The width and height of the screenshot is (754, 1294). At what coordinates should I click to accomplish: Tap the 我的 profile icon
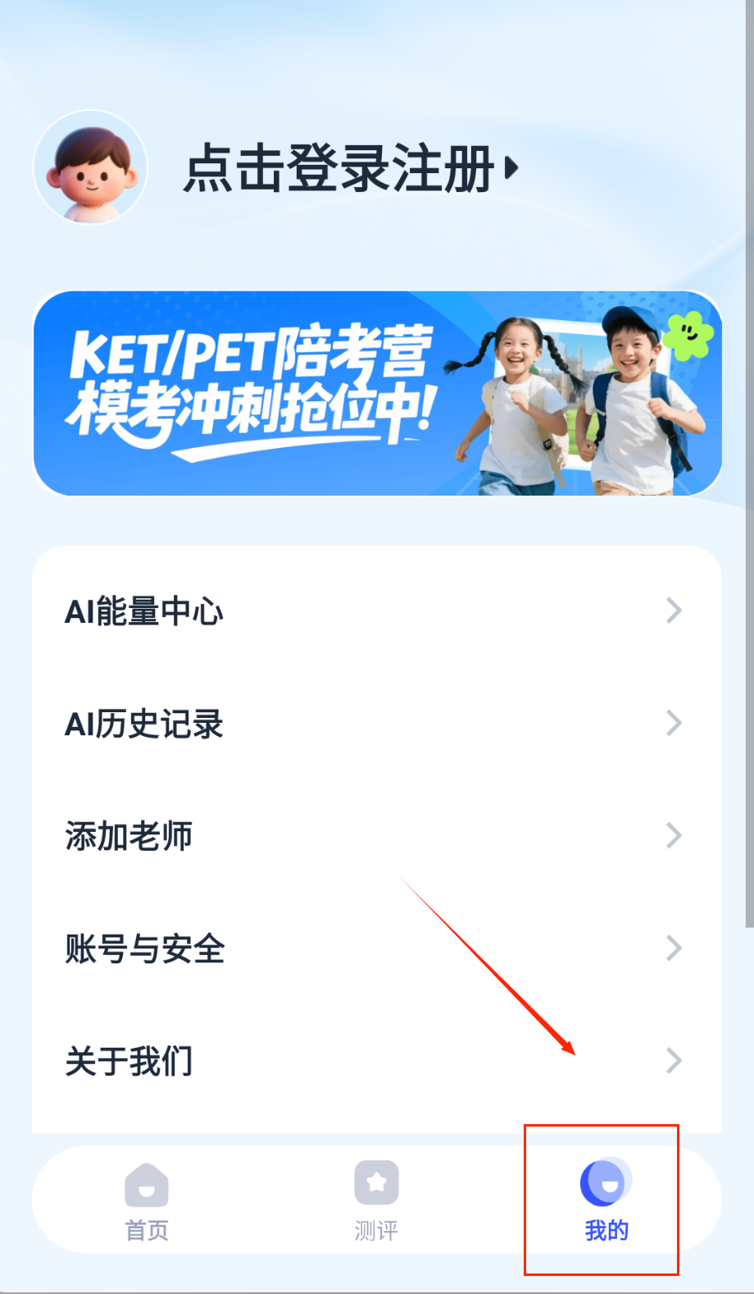[x=606, y=1182]
